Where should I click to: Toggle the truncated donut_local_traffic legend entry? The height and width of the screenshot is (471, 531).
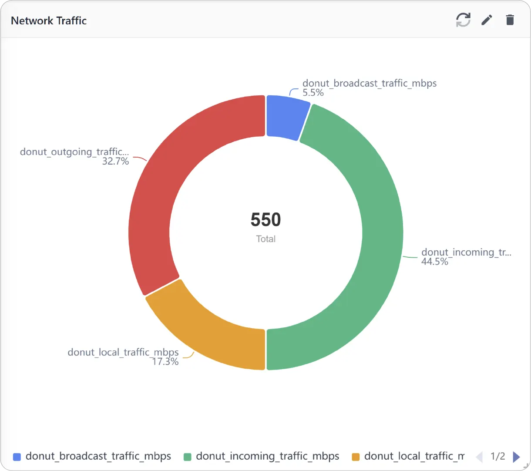(408, 456)
